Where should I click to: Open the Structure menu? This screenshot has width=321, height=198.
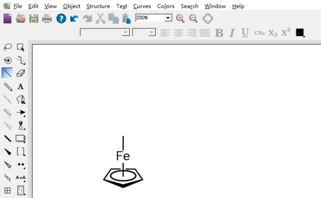98,6
